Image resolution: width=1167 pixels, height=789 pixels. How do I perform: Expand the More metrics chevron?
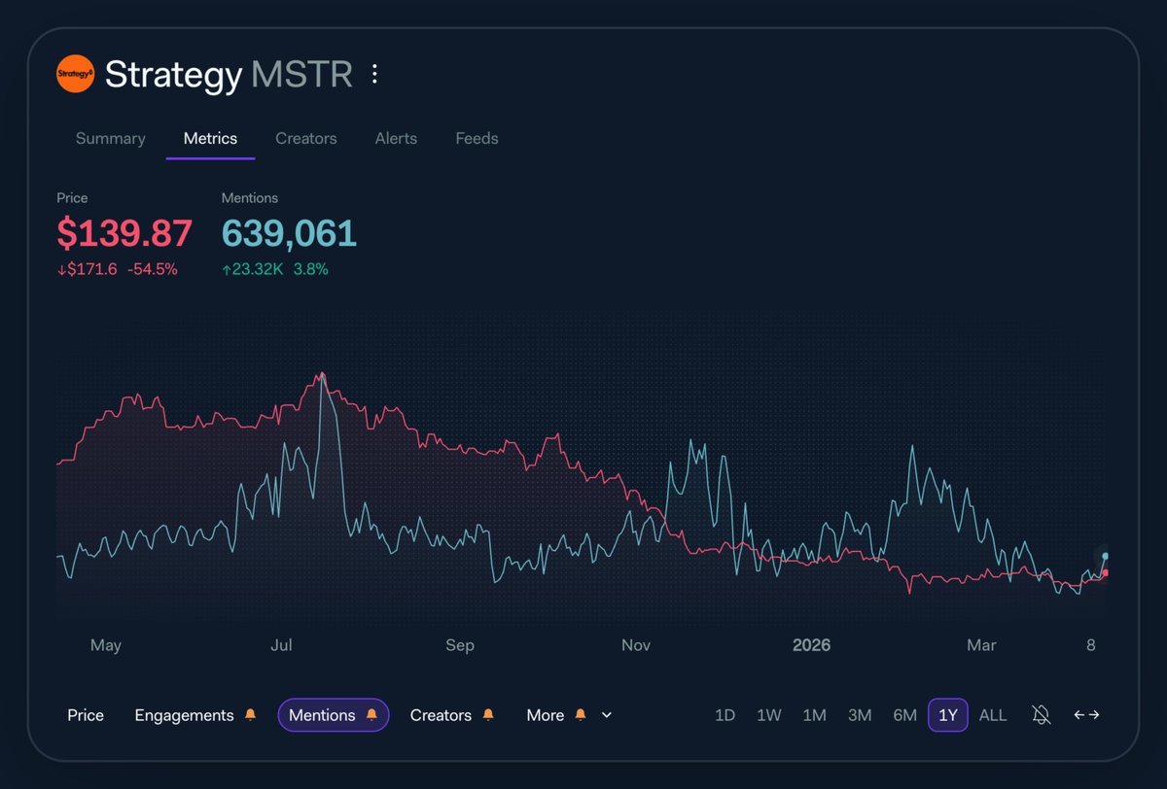click(607, 715)
